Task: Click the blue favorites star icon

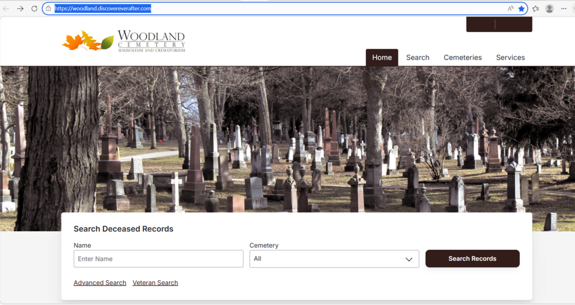Action: click(x=522, y=9)
